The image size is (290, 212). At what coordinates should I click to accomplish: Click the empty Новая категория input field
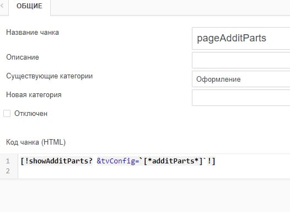point(241,98)
